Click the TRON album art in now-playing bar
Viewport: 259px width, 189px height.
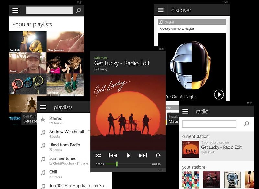pyautogui.click(x=15, y=118)
